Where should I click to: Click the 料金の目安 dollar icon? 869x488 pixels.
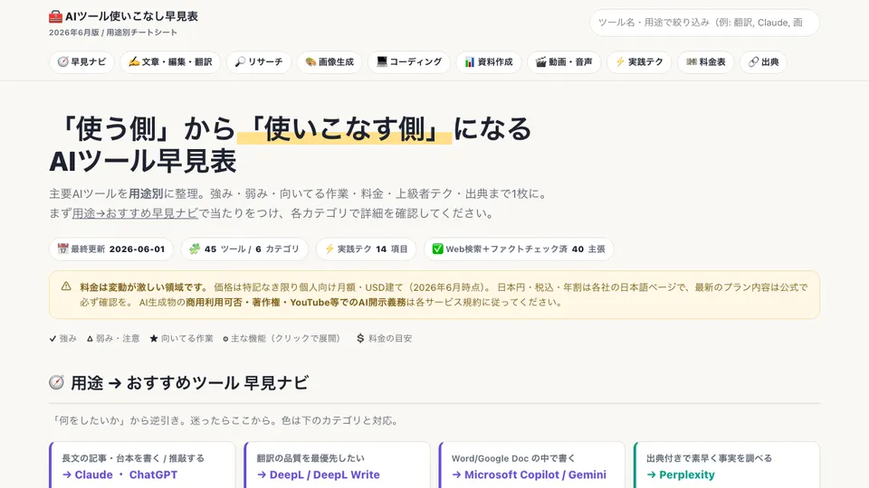pyautogui.click(x=360, y=338)
